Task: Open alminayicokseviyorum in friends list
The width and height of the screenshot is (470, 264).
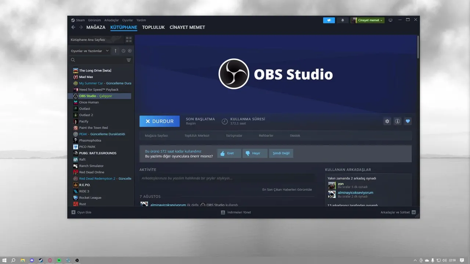Action: (355, 192)
